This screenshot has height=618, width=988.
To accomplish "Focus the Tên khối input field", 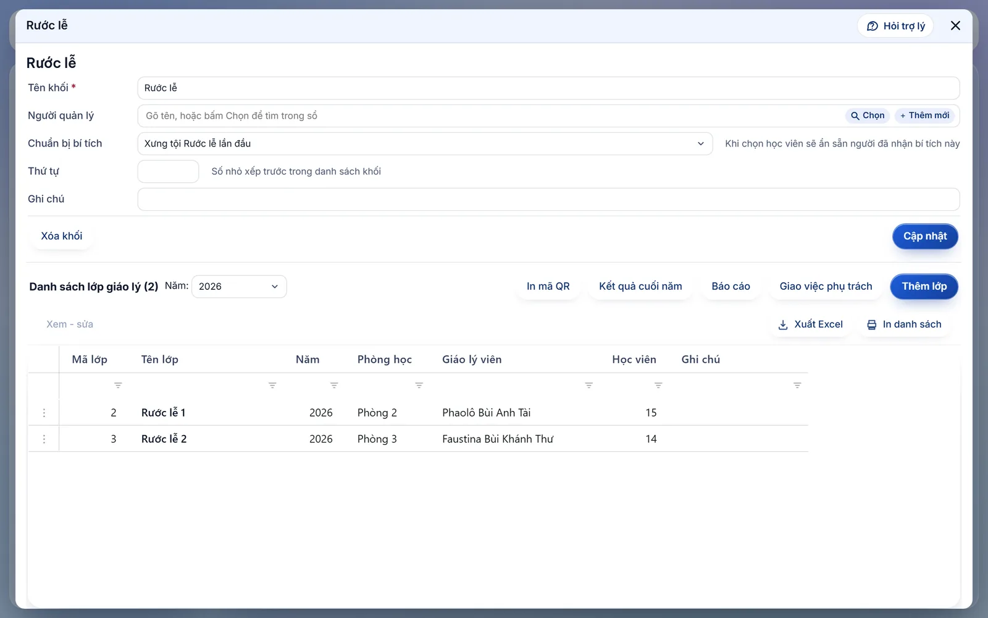I will [x=548, y=88].
